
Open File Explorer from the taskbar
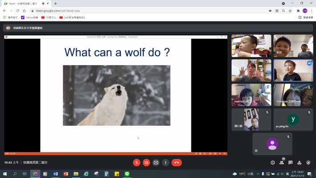coord(76,174)
